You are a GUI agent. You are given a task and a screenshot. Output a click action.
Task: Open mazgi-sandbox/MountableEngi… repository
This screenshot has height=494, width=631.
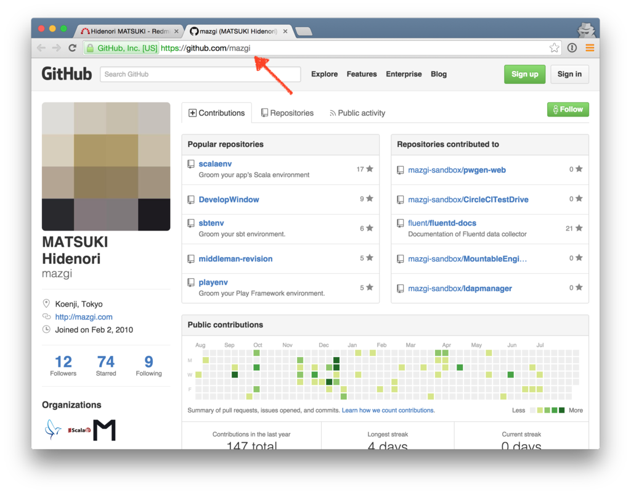[x=467, y=259]
